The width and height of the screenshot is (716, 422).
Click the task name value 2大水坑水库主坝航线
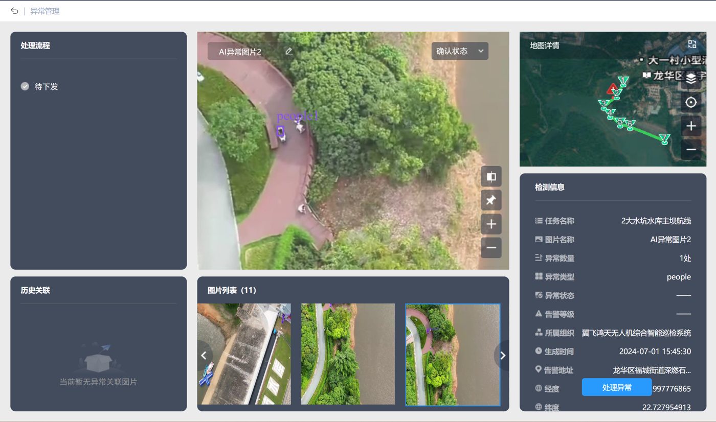pyautogui.click(x=656, y=221)
